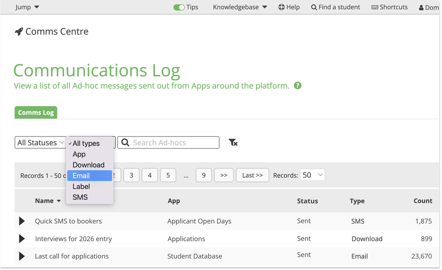Select App in the type list
The height and width of the screenshot is (270, 442).
pyautogui.click(x=90, y=154)
